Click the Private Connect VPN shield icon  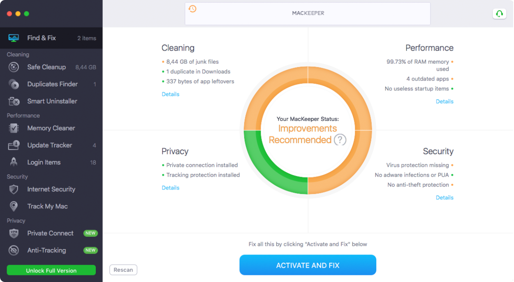pyautogui.click(x=14, y=233)
